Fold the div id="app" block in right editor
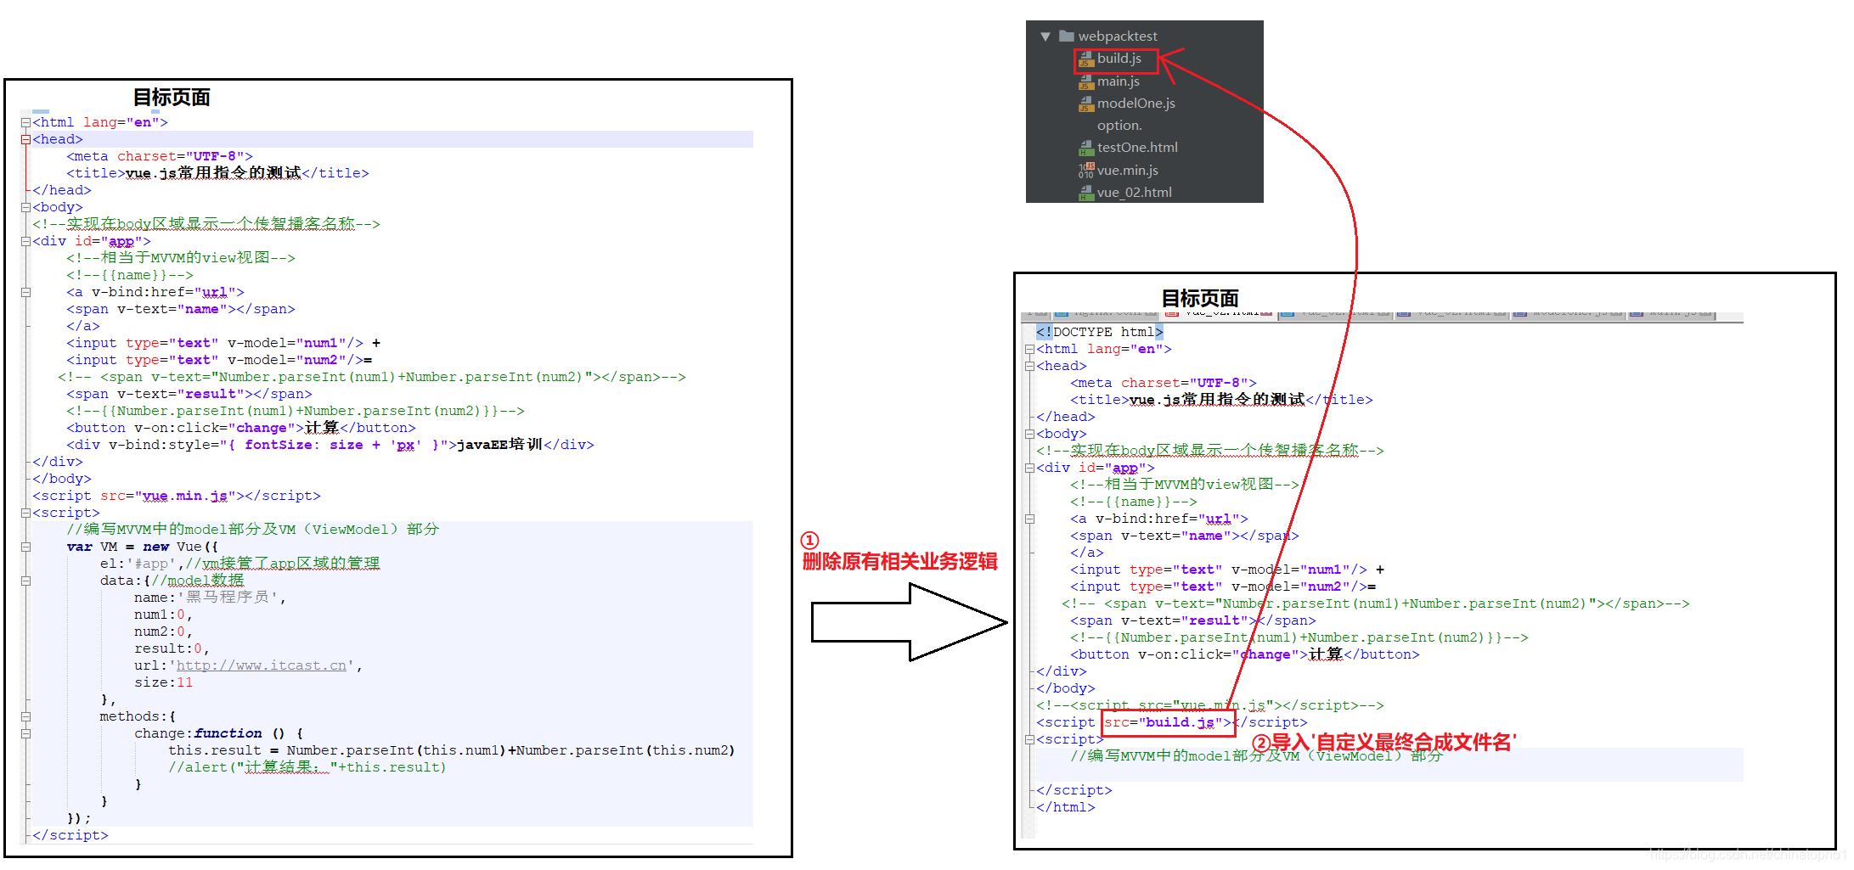The image size is (1854, 870). tap(1029, 469)
